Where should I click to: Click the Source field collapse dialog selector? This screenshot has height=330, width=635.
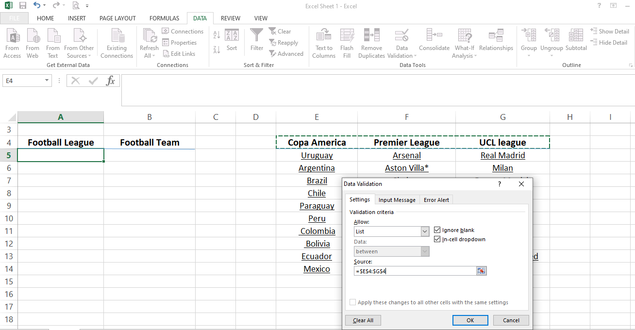click(x=481, y=270)
